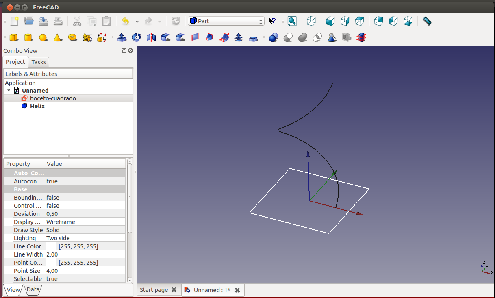The height and width of the screenshot is (298, 495).
Task: Open the measure distance ruler tool
Action: click(x=427, y=21)
